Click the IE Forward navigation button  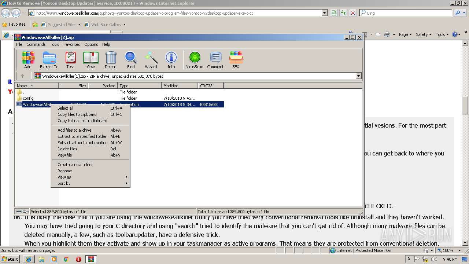pyautogui.click(x=16, y=13)
